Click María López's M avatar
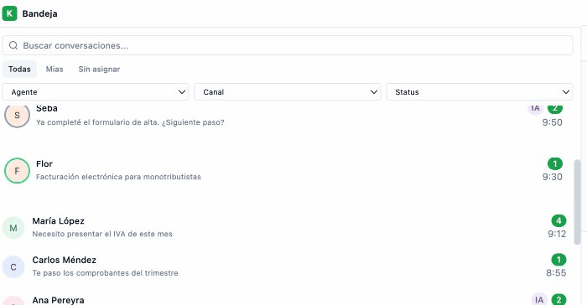This screenshot has height=305, width=587. coord(13,228)
